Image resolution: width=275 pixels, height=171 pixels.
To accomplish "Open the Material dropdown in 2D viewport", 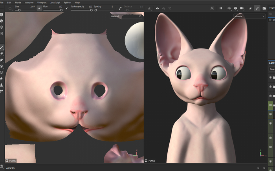I will 126,17.
